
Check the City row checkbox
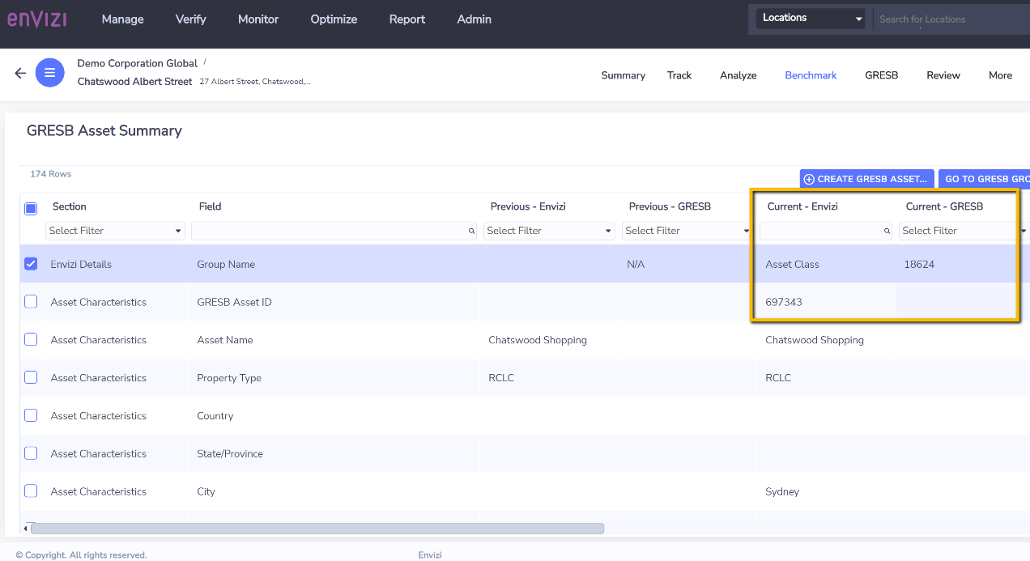coord(31,491)
